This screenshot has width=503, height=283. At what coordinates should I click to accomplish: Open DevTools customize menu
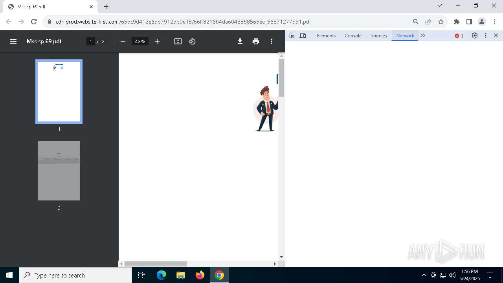pyautogui.click(x=486, y=35)
